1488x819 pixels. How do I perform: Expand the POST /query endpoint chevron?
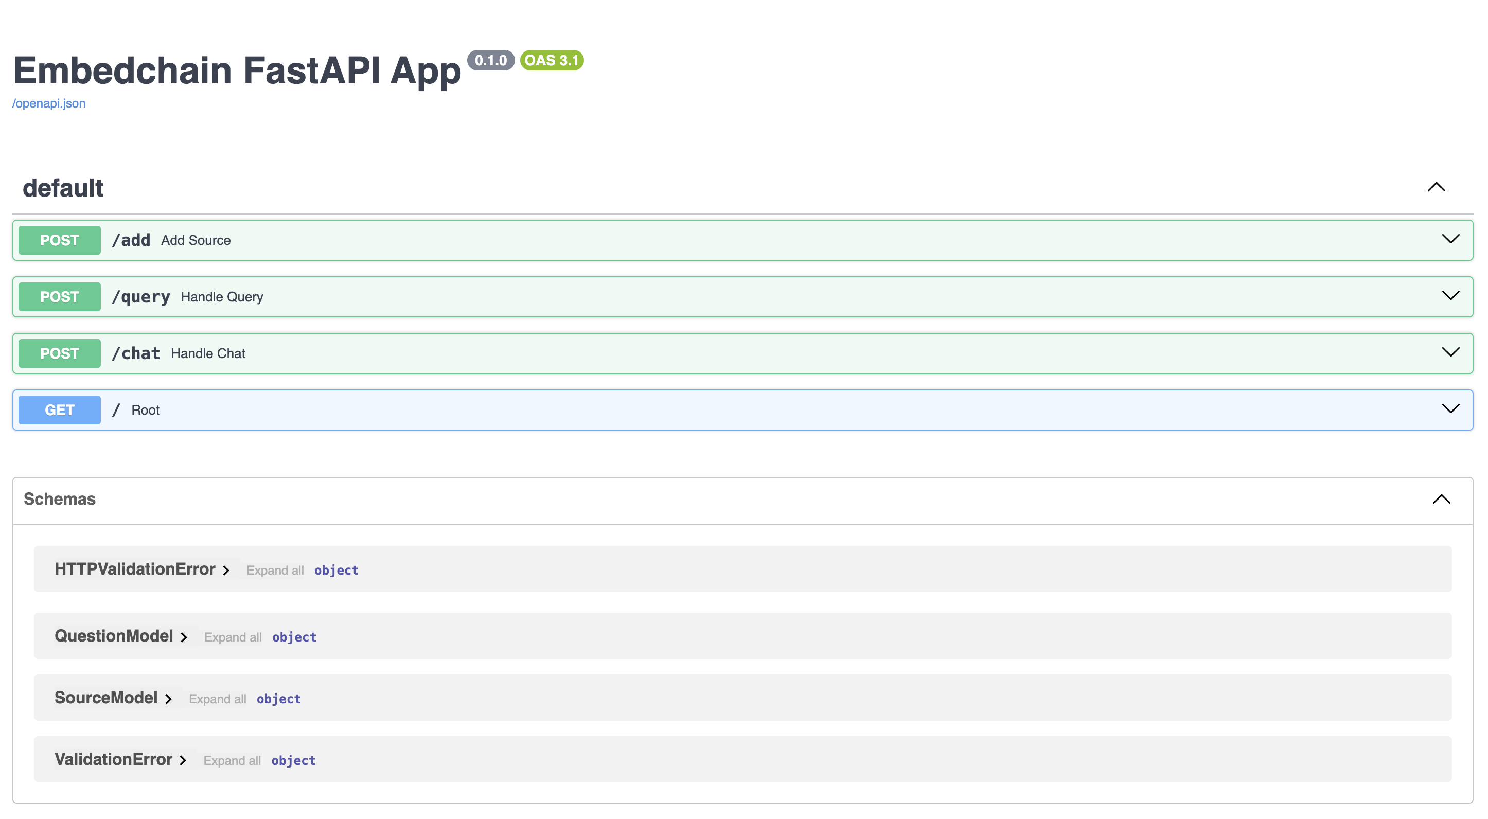pyautogui.click(x=1450, y=296)
